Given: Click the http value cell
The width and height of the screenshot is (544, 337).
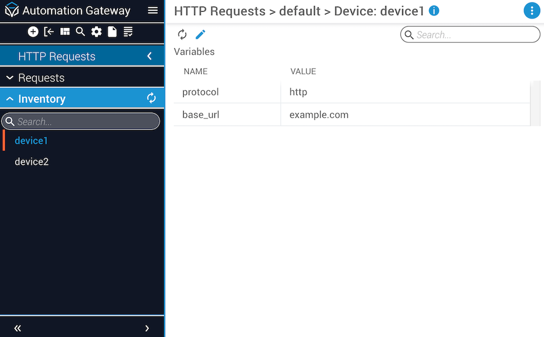Looking at the screenshot, I should pos(405,92).
